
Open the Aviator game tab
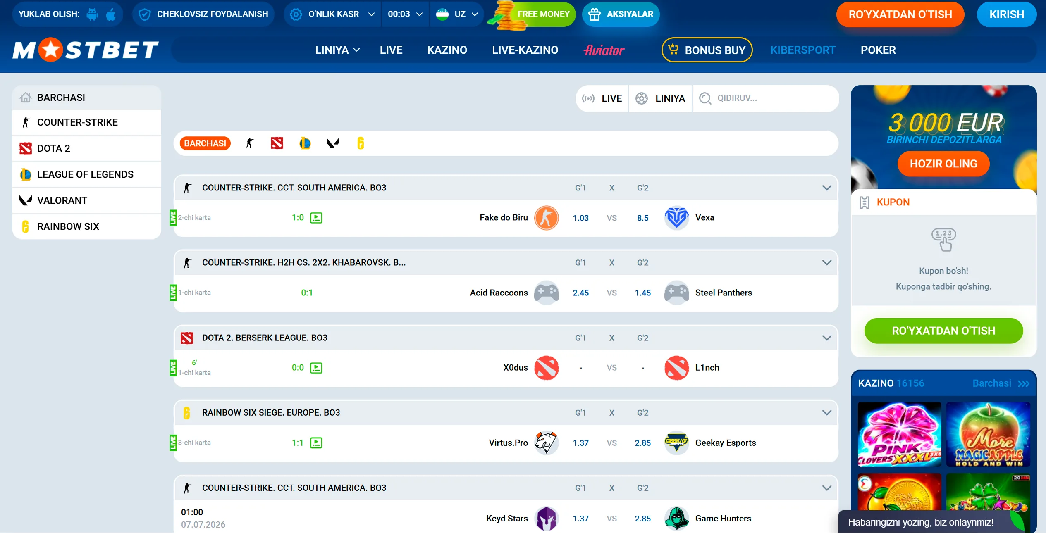coord(604,50)
